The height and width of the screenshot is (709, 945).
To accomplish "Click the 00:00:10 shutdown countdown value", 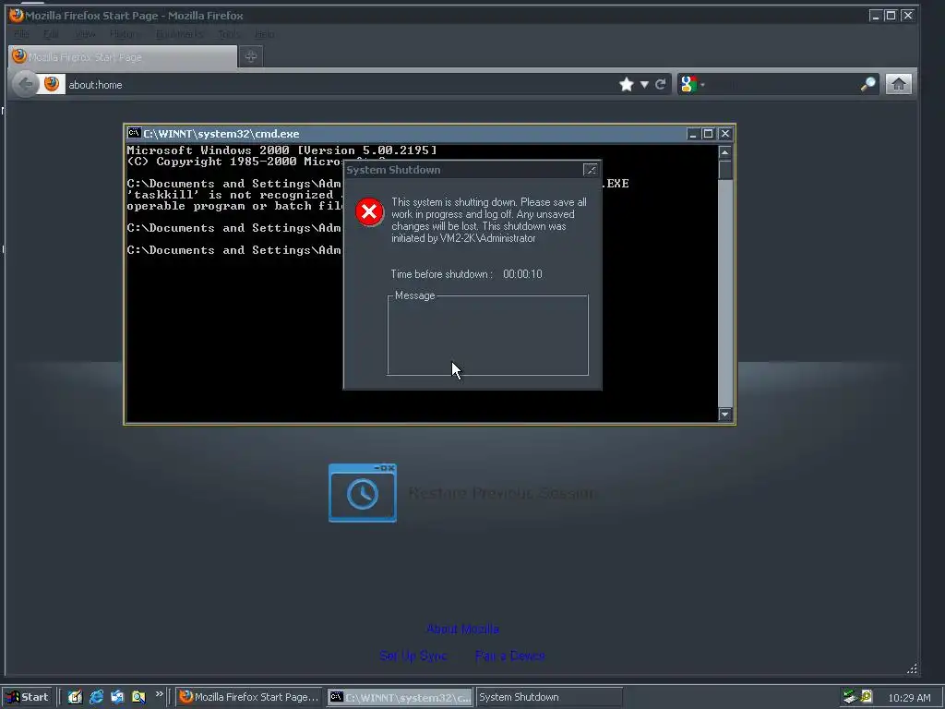I will click(x=522, y=274).
